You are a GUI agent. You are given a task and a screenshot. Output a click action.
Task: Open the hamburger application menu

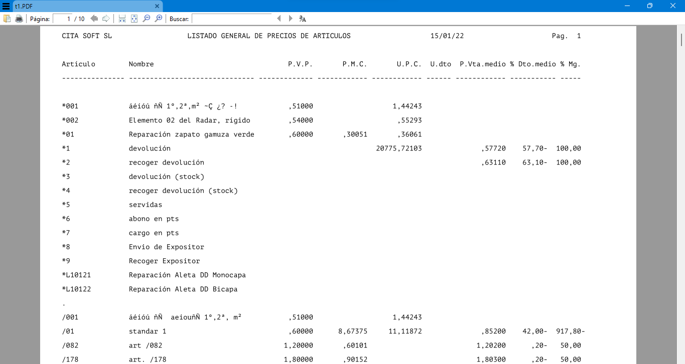click(x=6, y=6)
